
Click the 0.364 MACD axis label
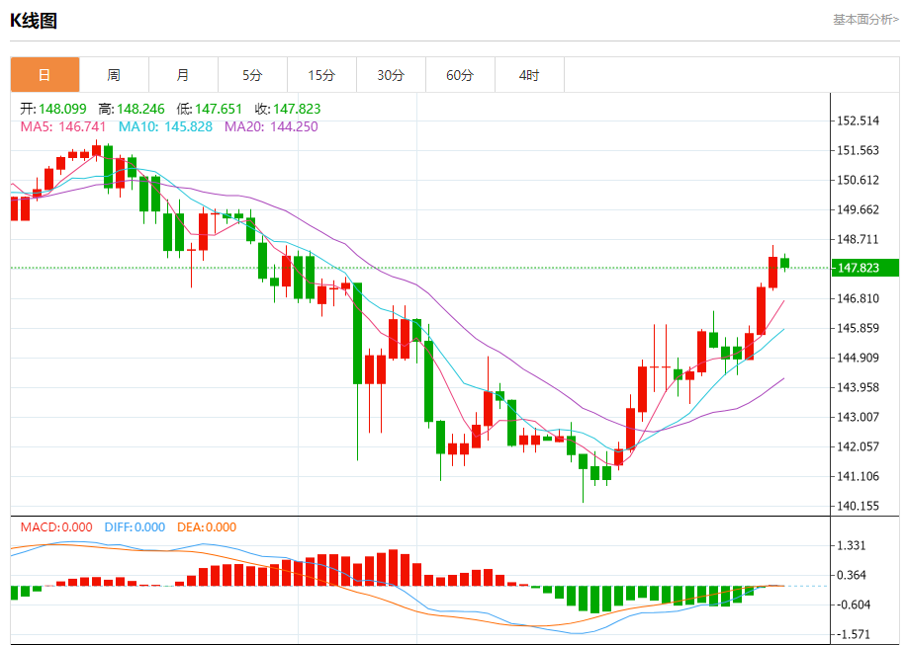(x=852, y=575)
